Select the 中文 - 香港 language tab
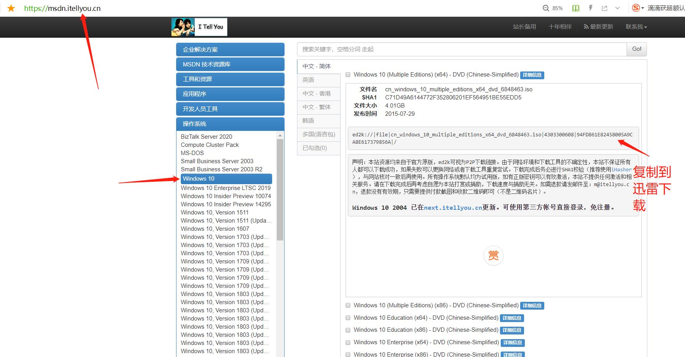Viewport: 685px width, 357px height. 319,94
